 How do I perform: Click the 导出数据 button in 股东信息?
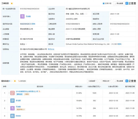click(119, 81)
